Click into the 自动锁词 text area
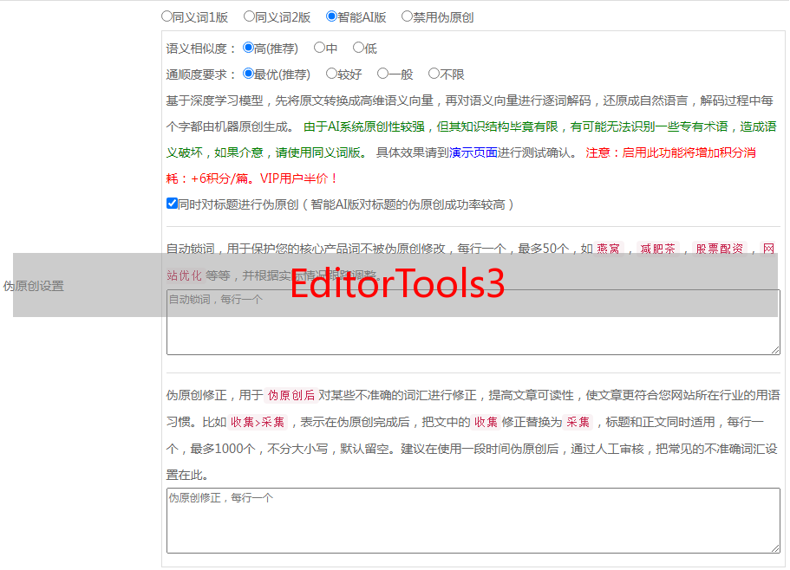The width and height of the screenshot is (790, 570). click(x=473, y=322)
